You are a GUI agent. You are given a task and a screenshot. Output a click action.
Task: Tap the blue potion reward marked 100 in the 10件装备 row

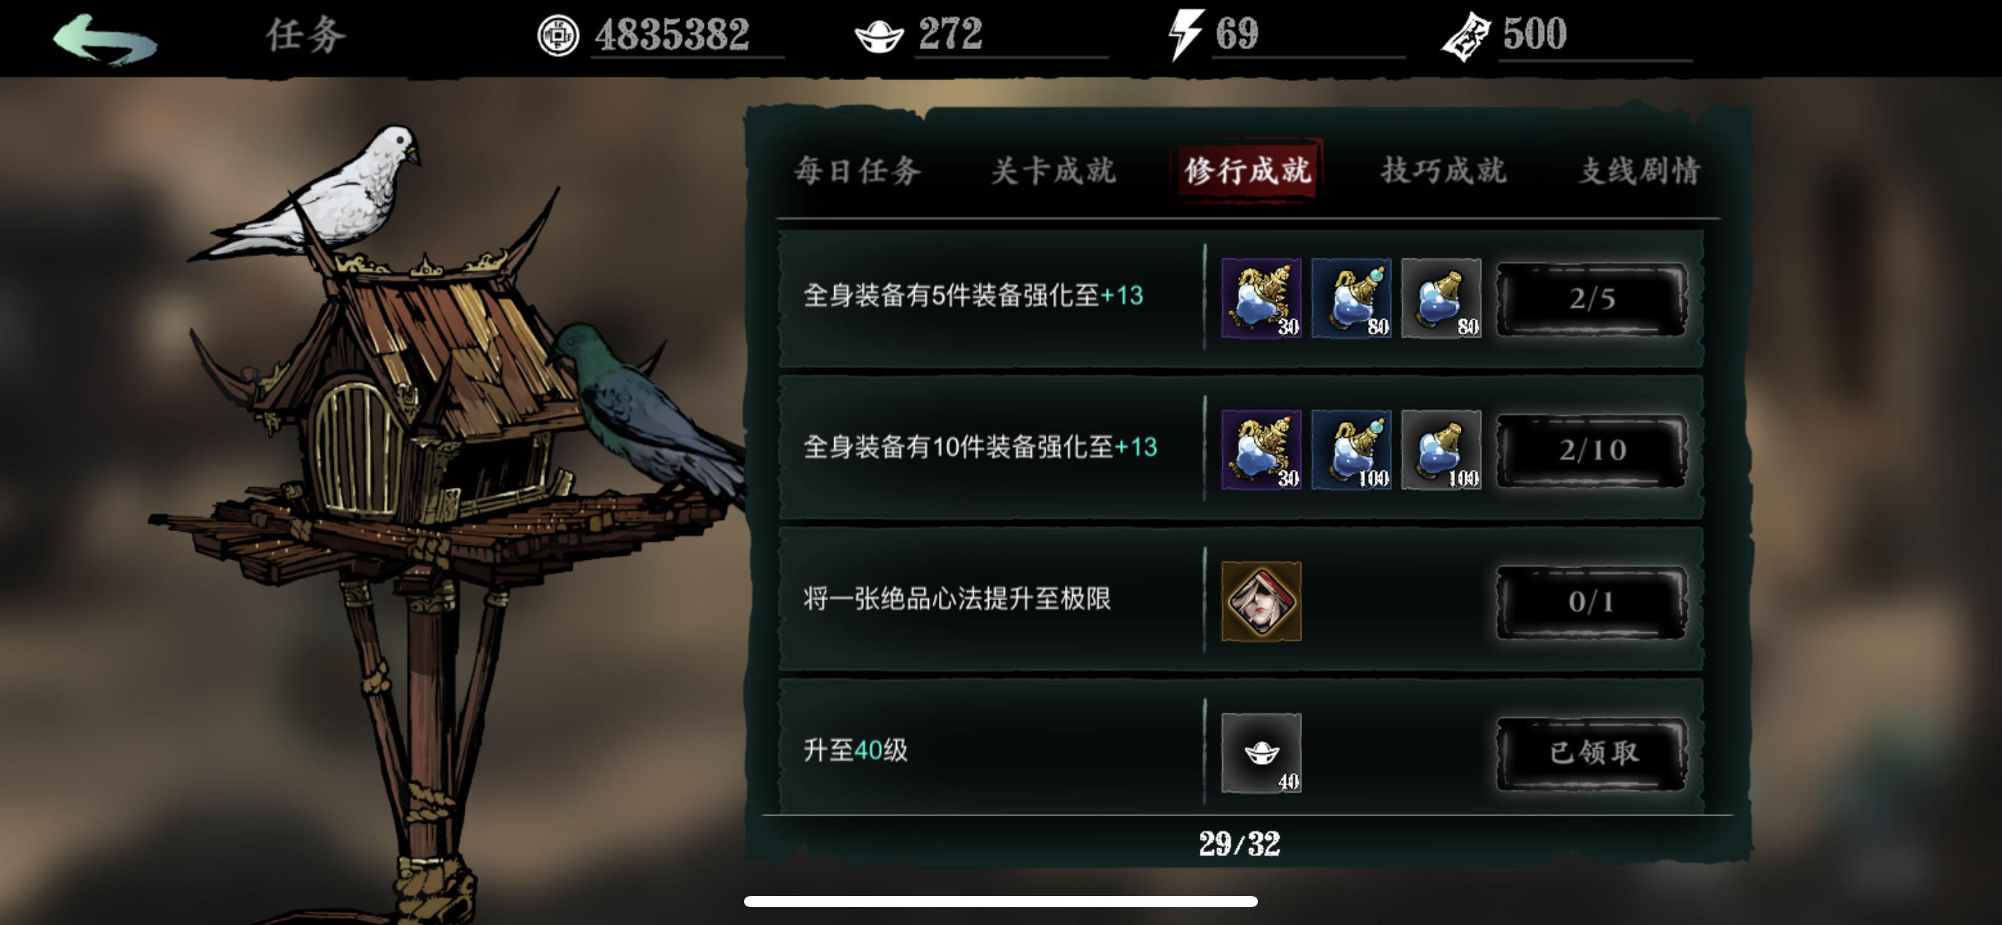pos(1351,449)
